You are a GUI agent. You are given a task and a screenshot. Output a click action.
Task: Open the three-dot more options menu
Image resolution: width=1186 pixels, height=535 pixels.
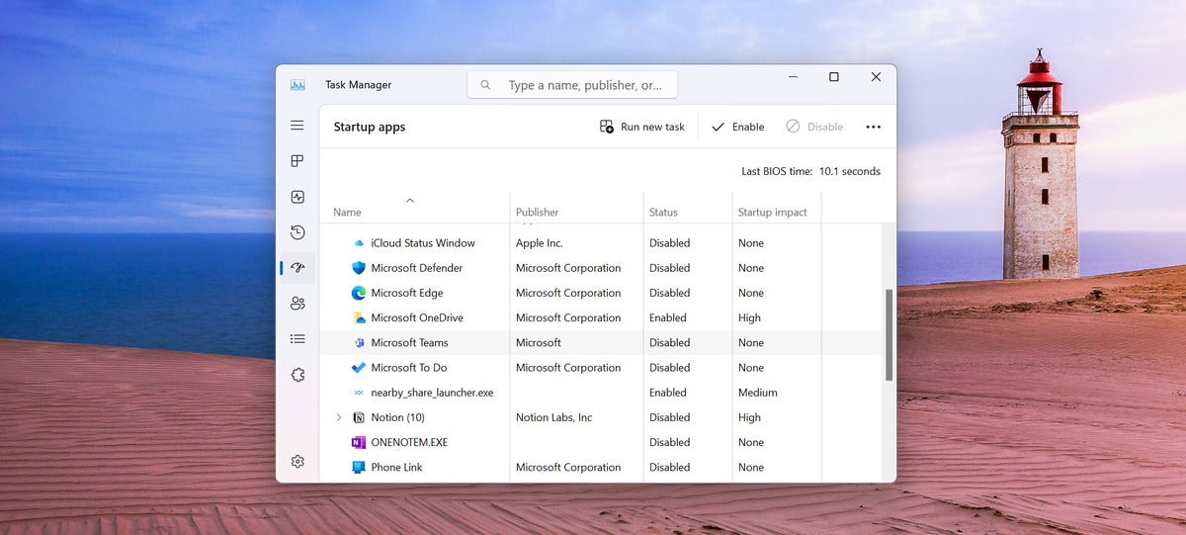pyautogui.click(x=873, y=127)
